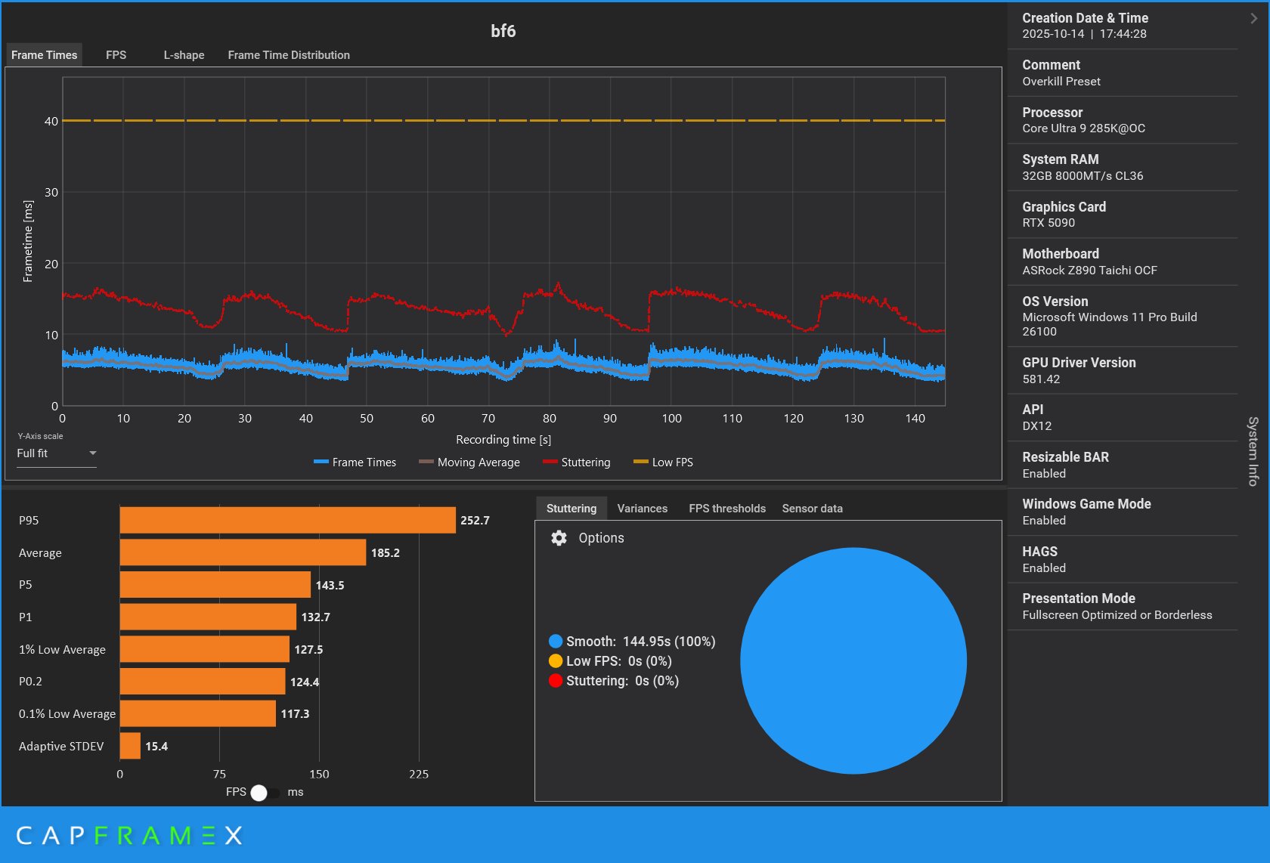Image resolution: width=1270 pixels, height=863 pixels.
Task: Open the Frame Time Distribution tab
Action: [x=289, y=55]
